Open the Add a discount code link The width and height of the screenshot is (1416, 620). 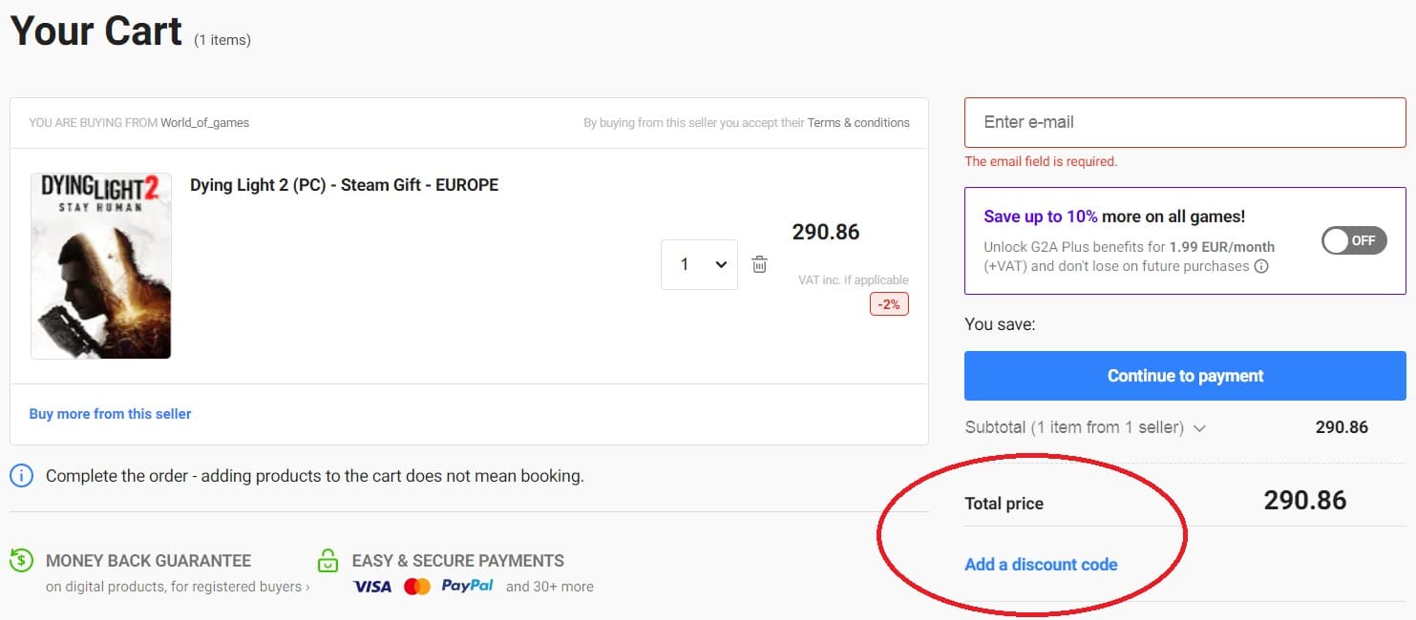point(1041,564)
